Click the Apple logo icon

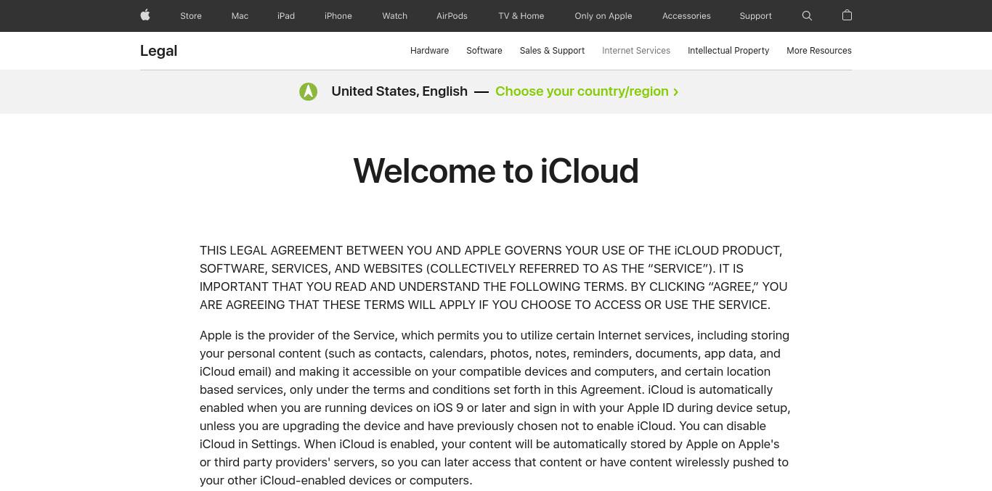click(145, 15)
